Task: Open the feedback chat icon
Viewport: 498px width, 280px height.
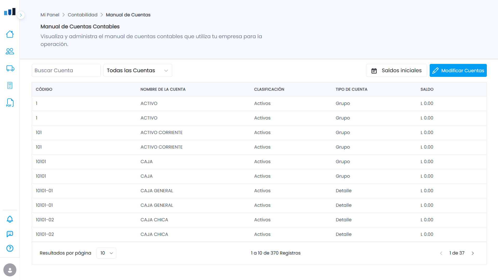Action: [10, 234]
